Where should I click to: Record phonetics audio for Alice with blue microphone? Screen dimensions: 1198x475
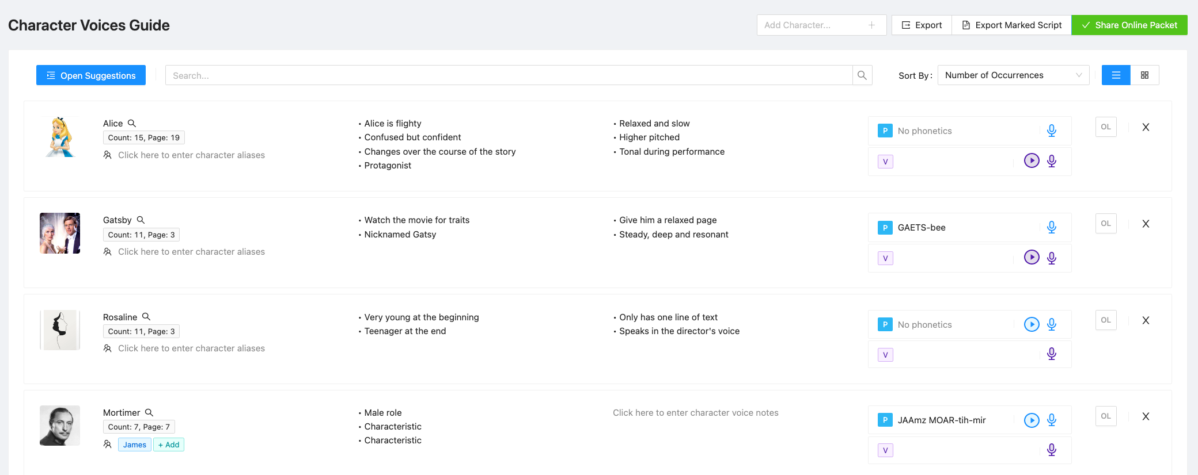coord(1051,131)
